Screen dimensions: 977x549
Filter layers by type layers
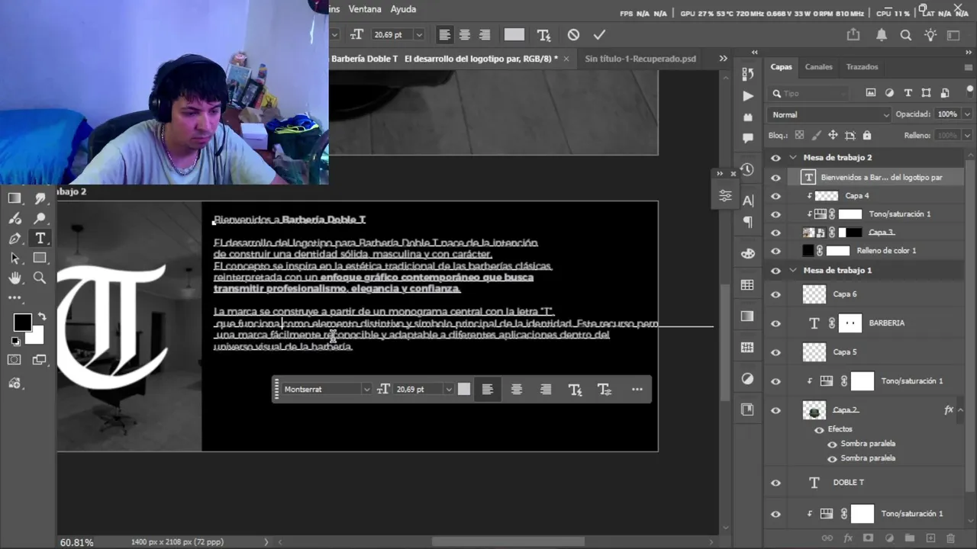tap(908, 93)
